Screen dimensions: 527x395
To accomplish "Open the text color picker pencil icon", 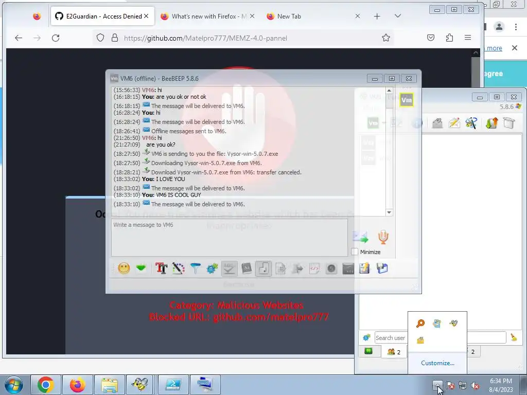I will pos(179,268).
